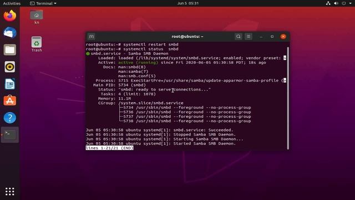Click the truncation marker on Process line
Viewport: 355px width, 200px height.
[x=285, y=81]
